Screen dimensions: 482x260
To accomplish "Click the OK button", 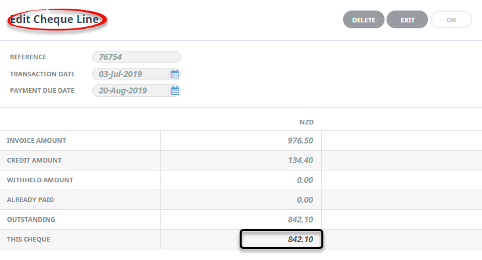I will 451,20.
